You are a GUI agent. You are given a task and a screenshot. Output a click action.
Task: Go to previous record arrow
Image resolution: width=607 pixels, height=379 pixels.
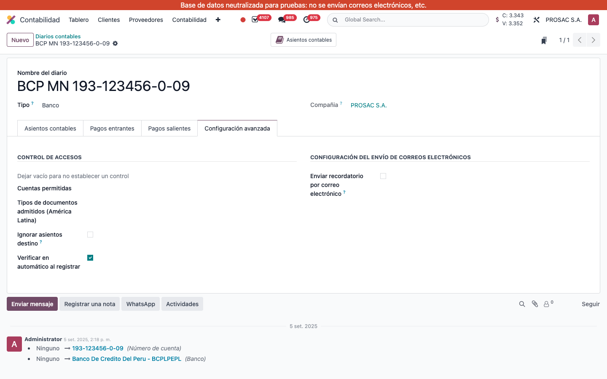pyautogui.click(x=580, y=40)
